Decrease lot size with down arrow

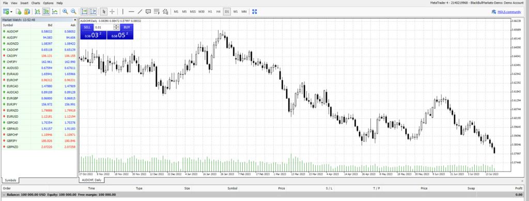click(116, 28)
